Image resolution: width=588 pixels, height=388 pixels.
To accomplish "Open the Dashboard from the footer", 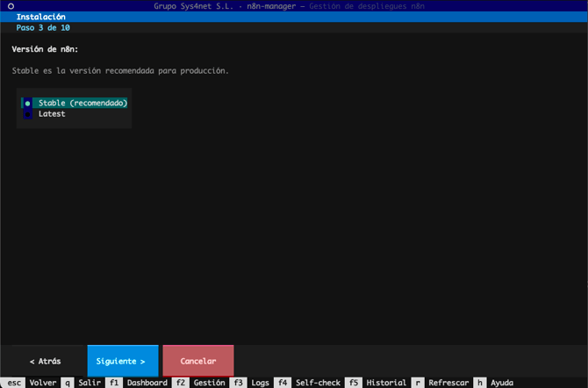I will click(147, 383).
